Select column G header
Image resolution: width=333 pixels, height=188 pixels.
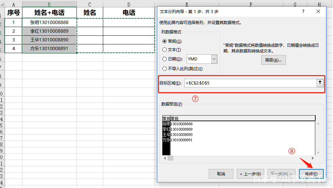coord(295,4)
